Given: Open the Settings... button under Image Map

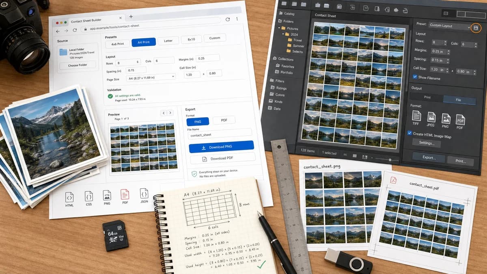Looking at the screenshot, I should click(x=427, y=142).
